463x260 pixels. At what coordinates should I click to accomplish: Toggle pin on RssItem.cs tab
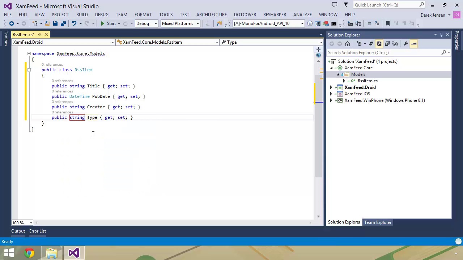(39, 34)
